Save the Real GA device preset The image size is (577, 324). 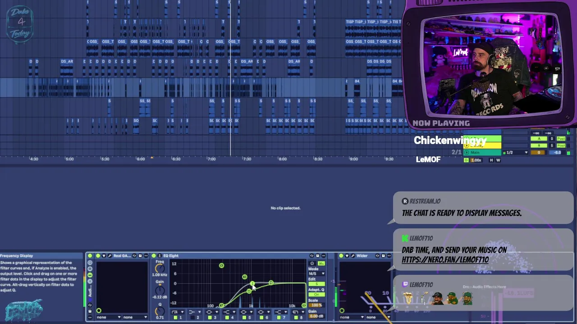pos(140,256)
